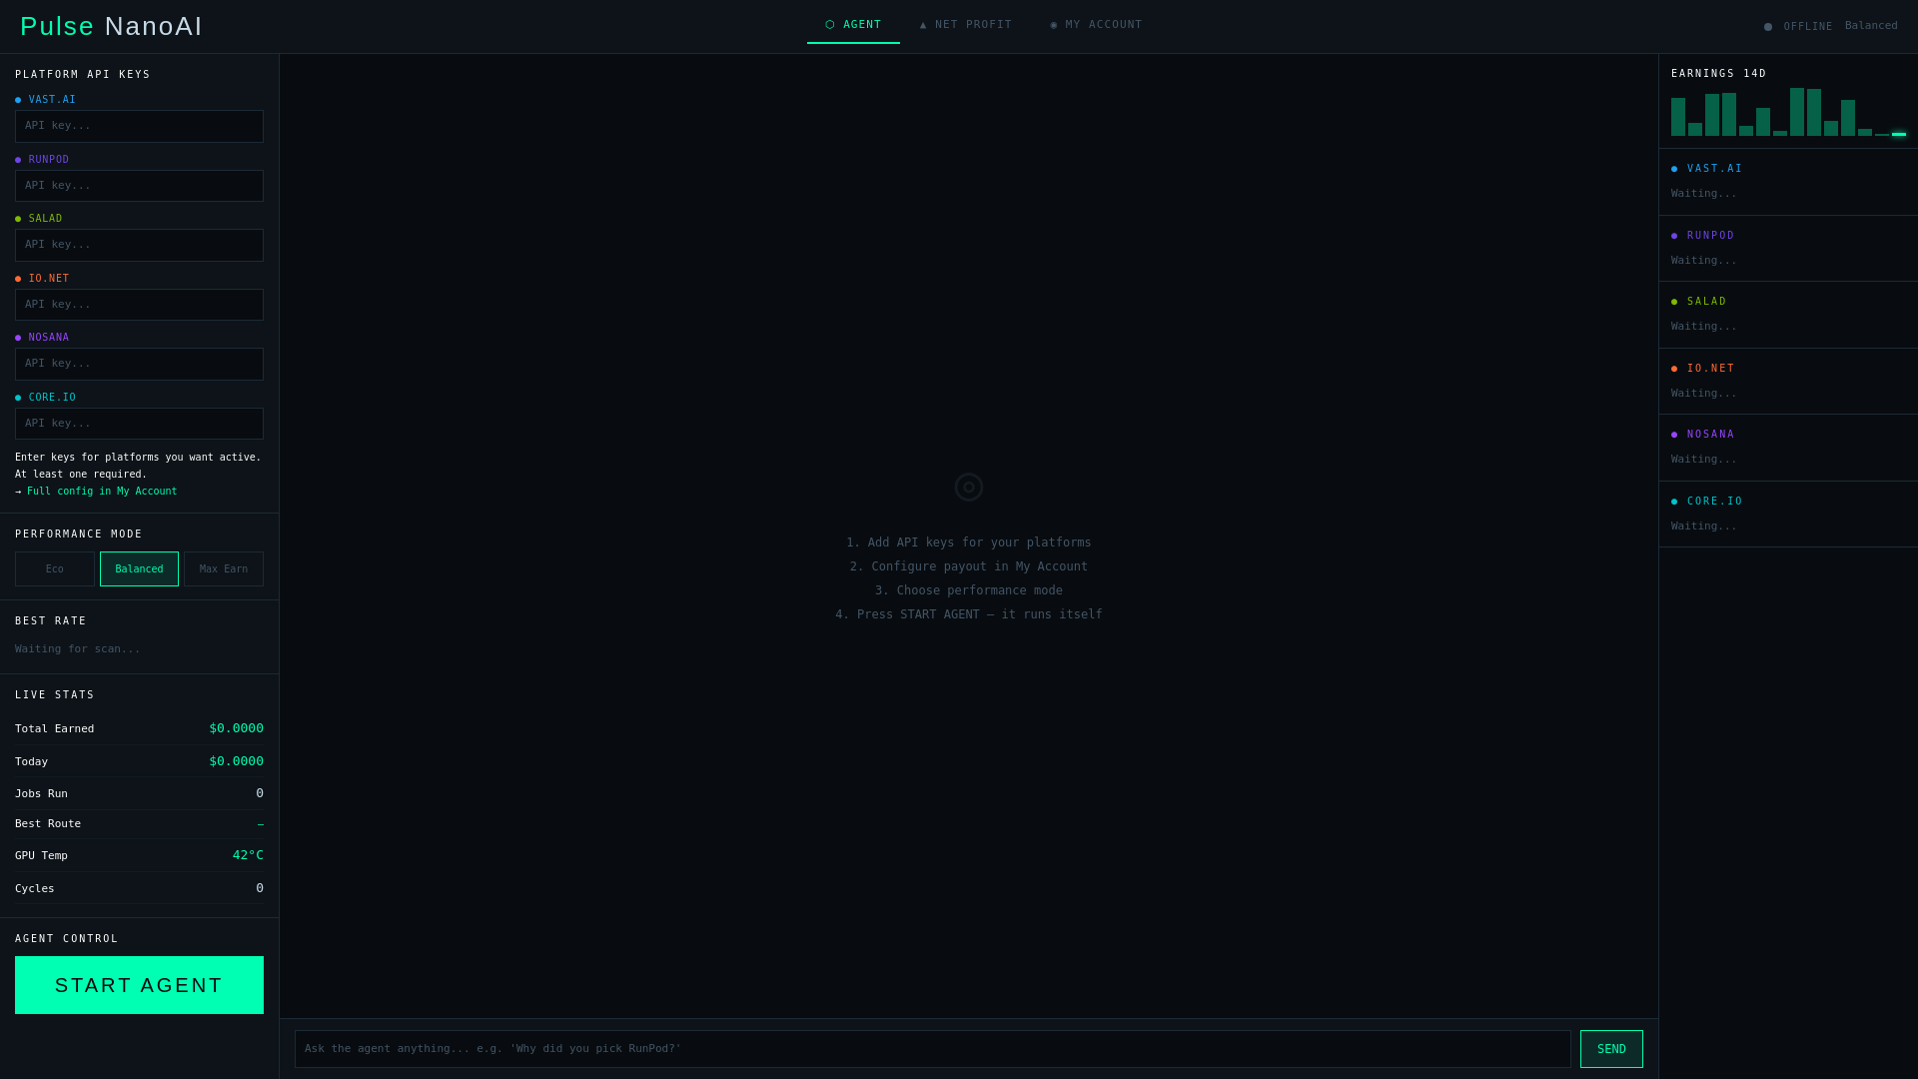
Task: Select Eco performance mode
Action: [x=55, y=569]
